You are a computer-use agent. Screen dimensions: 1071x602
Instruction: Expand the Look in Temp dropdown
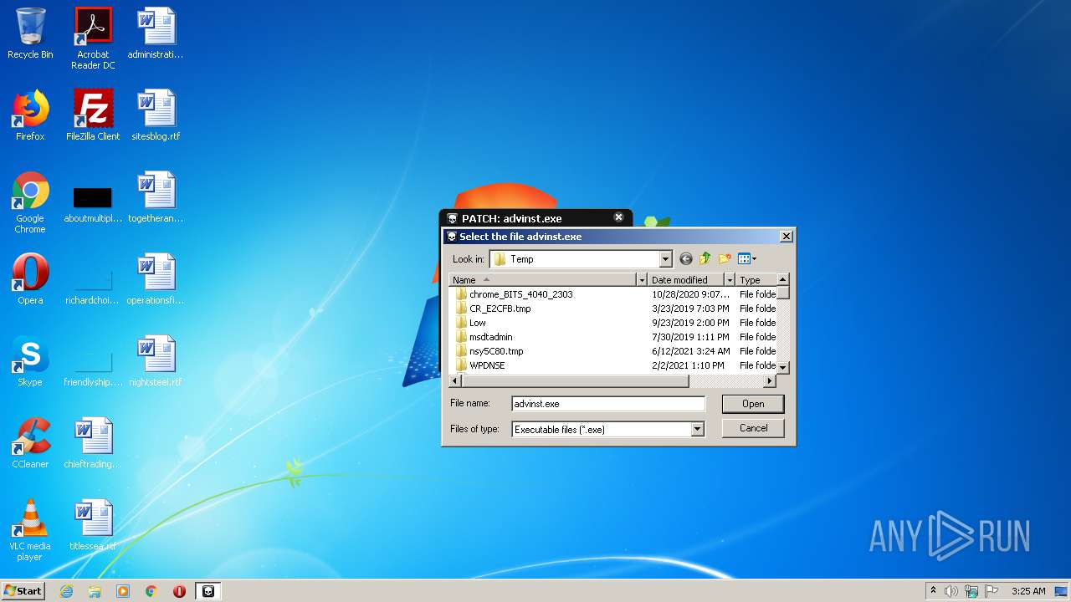click(666, 259)
